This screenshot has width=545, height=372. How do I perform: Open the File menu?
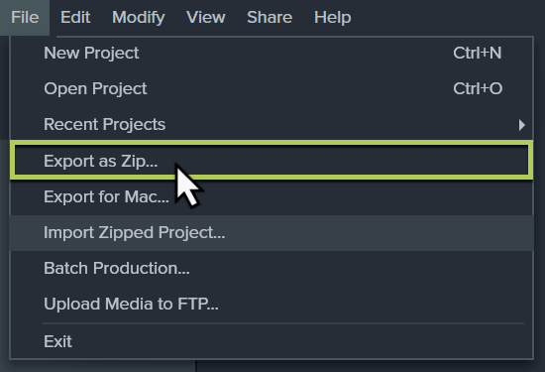point(25,18)
